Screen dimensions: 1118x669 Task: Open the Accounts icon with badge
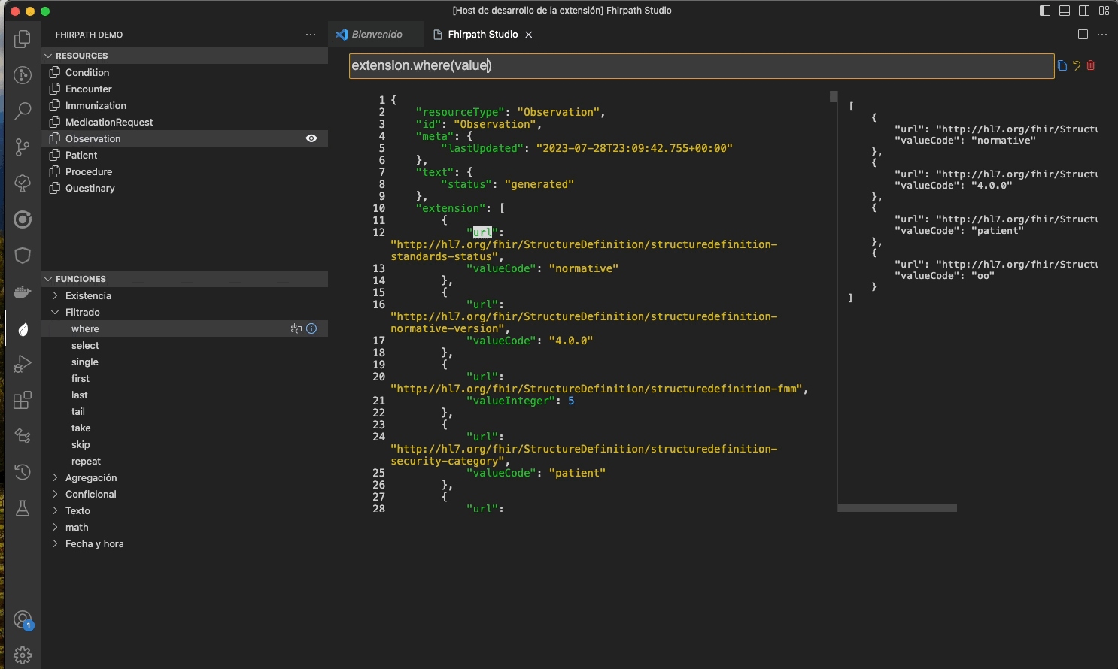23,619
